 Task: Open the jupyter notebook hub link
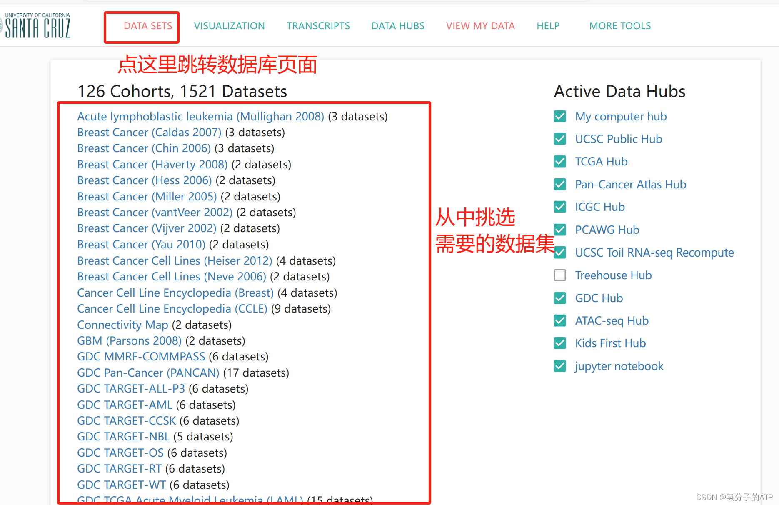(x=619, y=366)
